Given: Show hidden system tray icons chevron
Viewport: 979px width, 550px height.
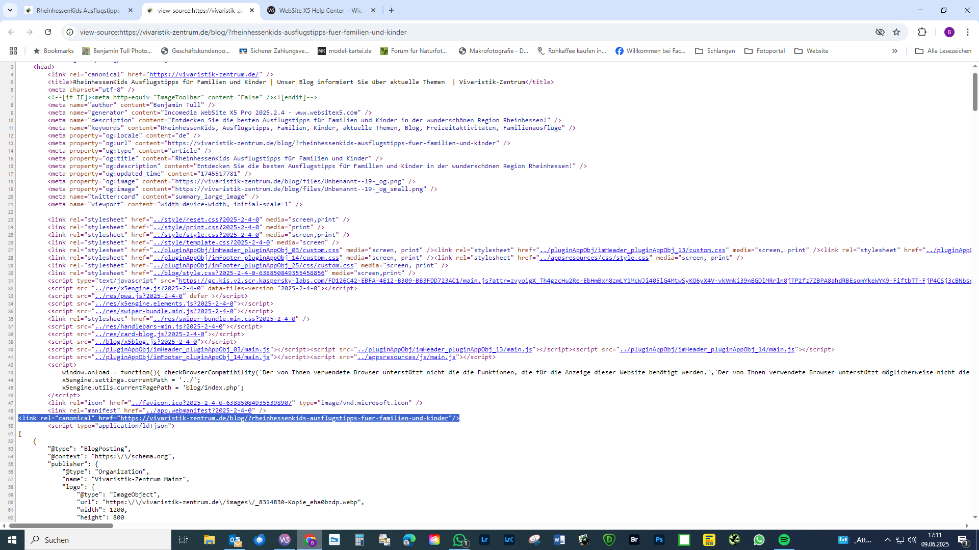Looking at the screenshot, I should tap(887, 540).
